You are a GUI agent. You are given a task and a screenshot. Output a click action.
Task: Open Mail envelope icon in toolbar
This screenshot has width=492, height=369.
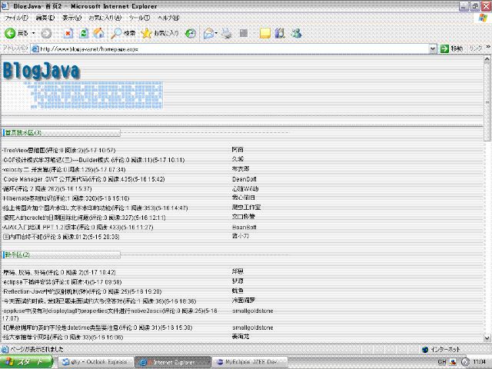tap(208, 33)
